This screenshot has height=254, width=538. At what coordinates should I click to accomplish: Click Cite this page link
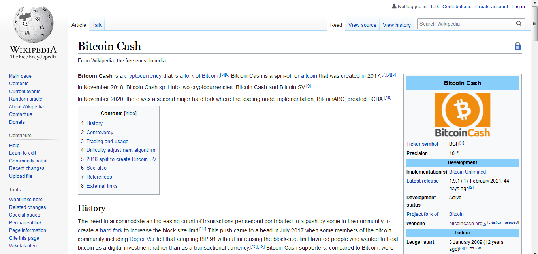pyautogui.click(x=24, y=238)
